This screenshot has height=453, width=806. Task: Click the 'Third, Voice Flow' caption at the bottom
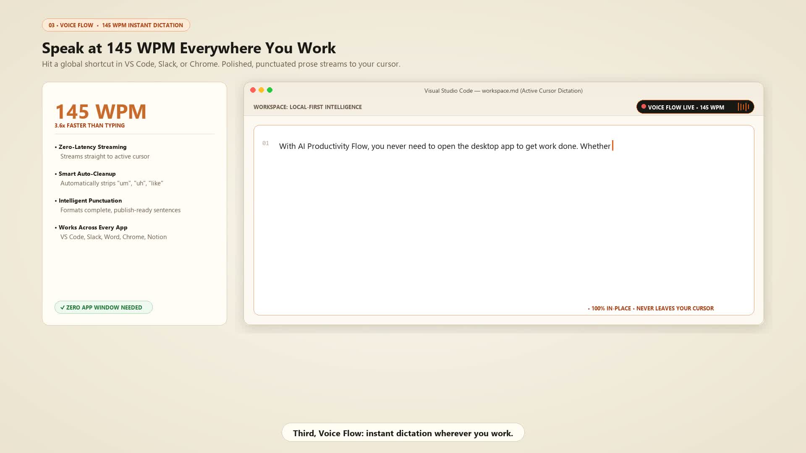coord(403,433)
